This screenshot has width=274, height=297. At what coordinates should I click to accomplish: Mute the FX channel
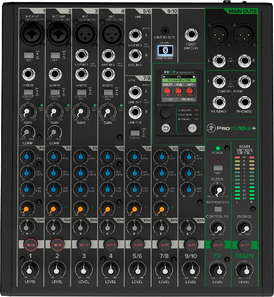tap(218, 245)
